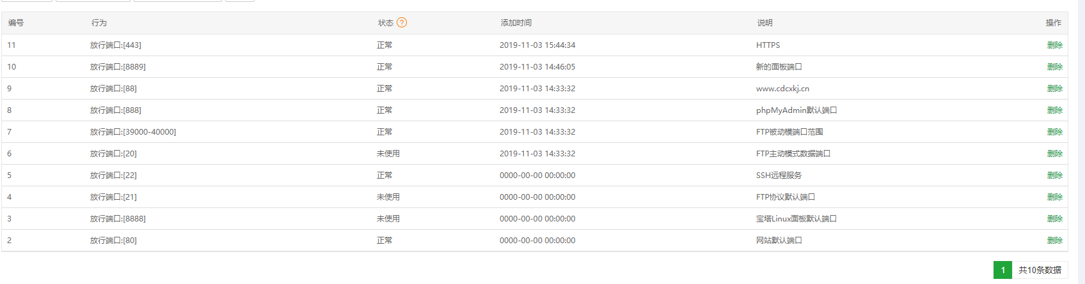The image size is (1085, 284).
Task: Click the 说明 column header
Action: [x=765, y=23]
